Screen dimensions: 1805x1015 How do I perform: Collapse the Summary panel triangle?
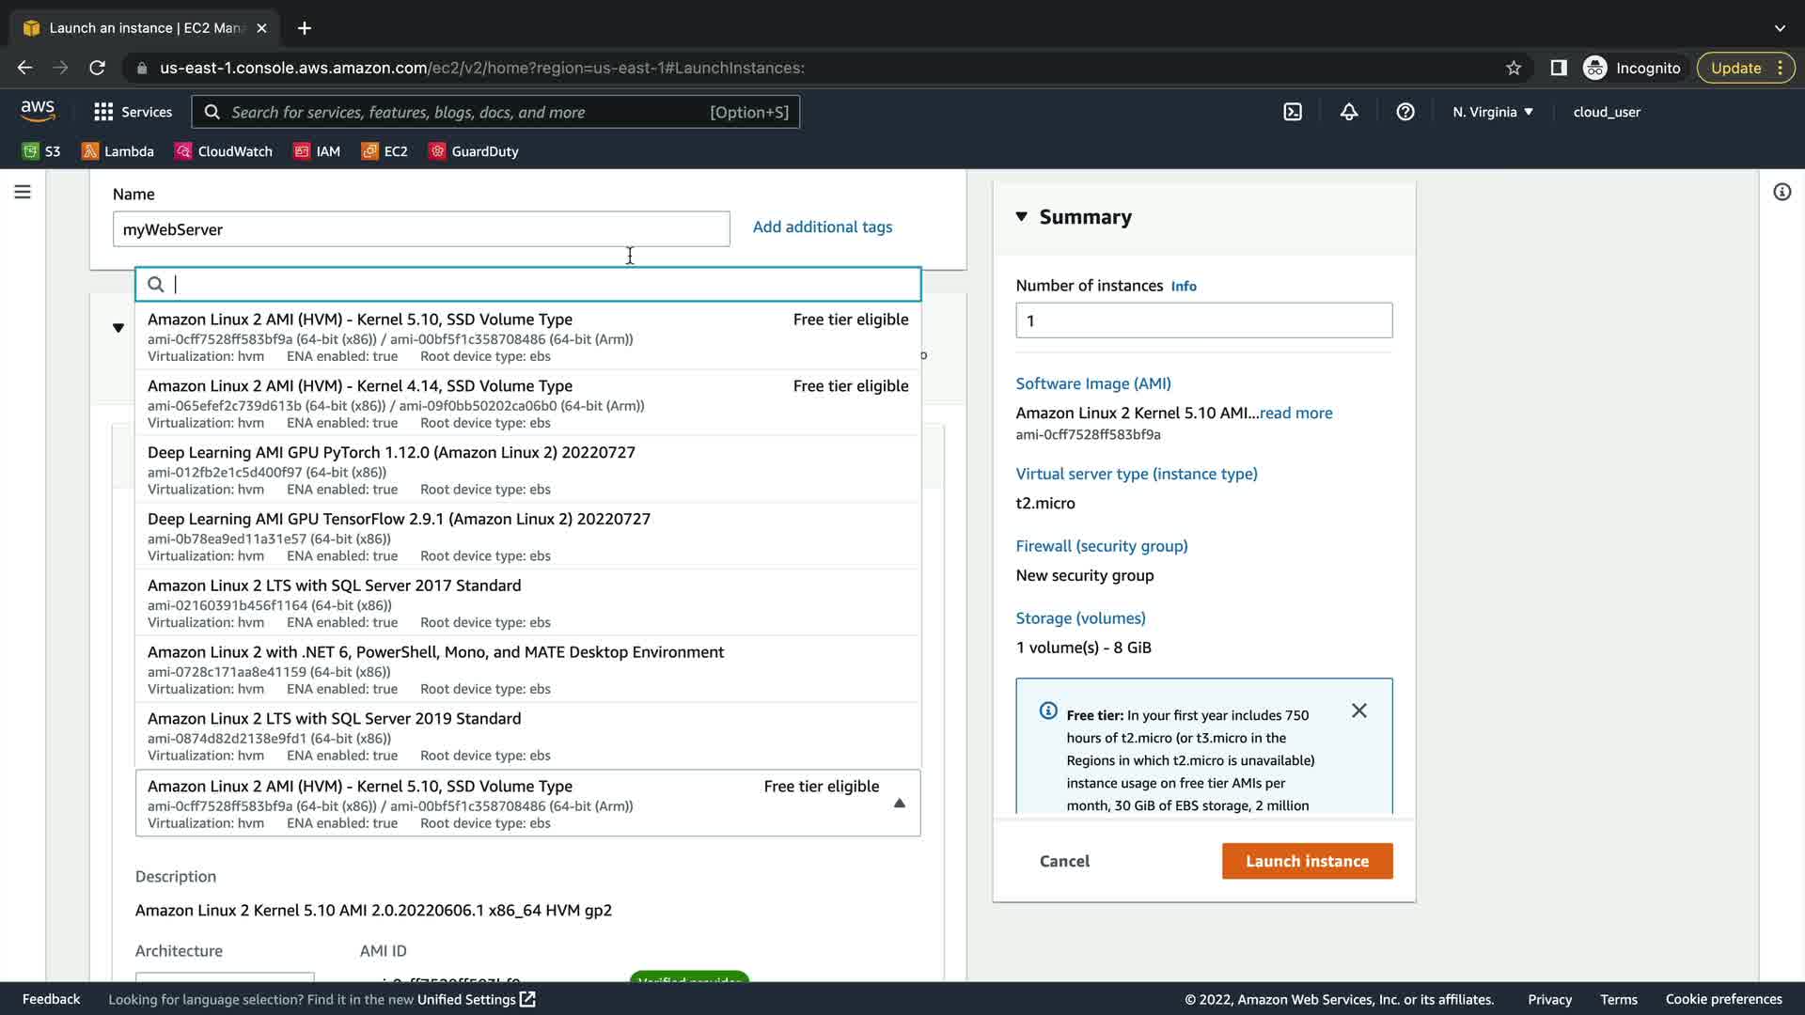pyautogui.click(x=1022, y=217)
